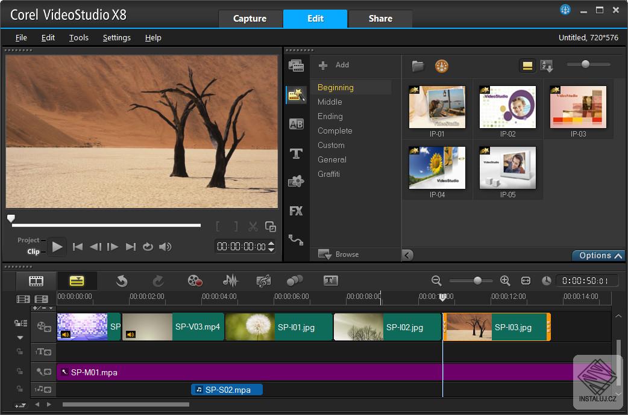The width and height of the screenshot is (628, 415).
Task: Expand the Options panel
Action: (x=597, y=255)
